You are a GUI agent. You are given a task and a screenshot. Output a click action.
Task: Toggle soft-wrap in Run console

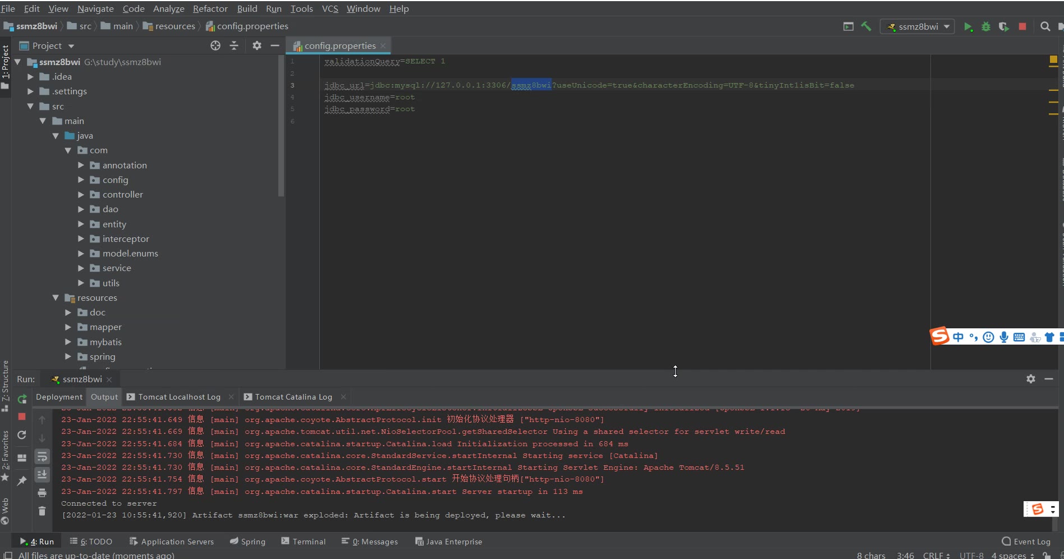click(42, 457)
